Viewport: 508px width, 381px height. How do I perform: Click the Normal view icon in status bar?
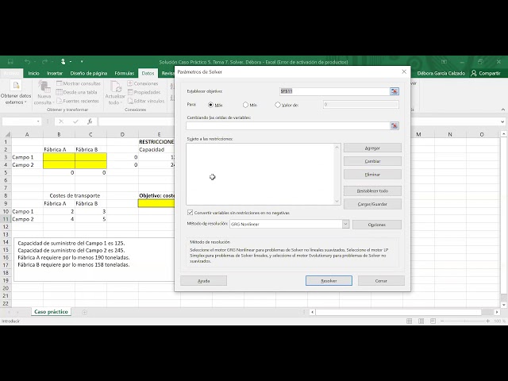tap(410, 321)
